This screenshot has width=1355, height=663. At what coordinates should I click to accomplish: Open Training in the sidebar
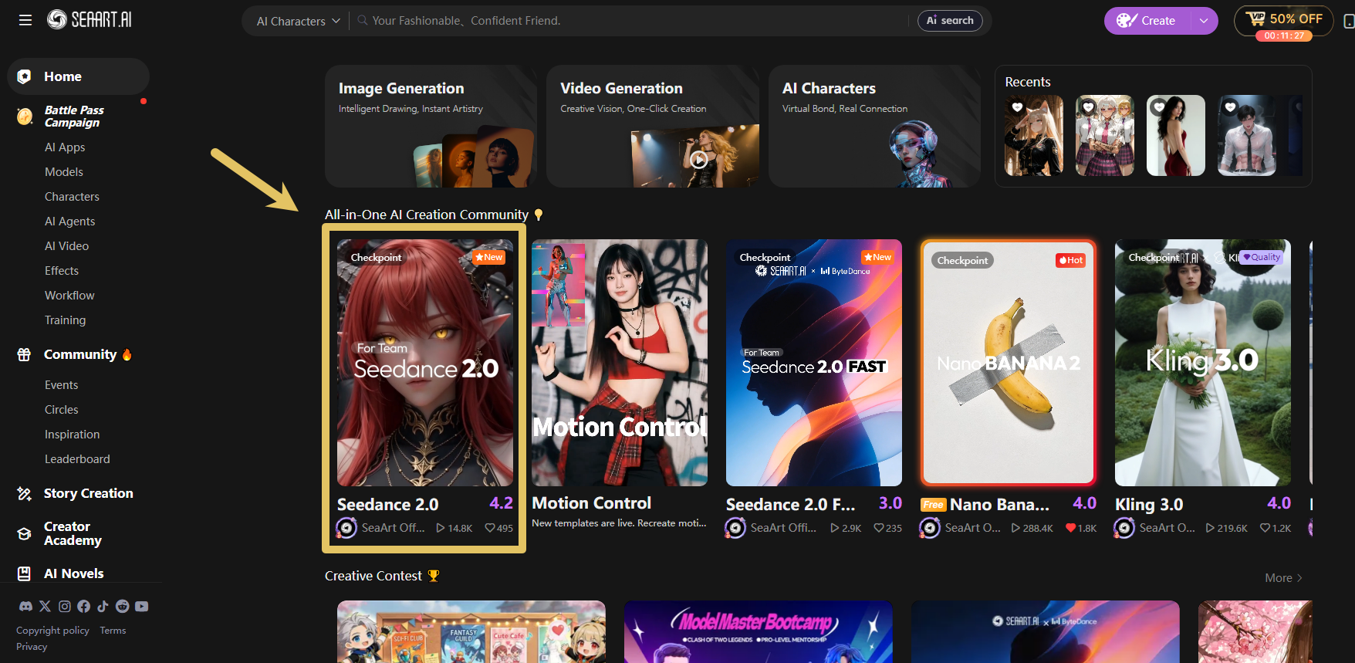point(66,320)
